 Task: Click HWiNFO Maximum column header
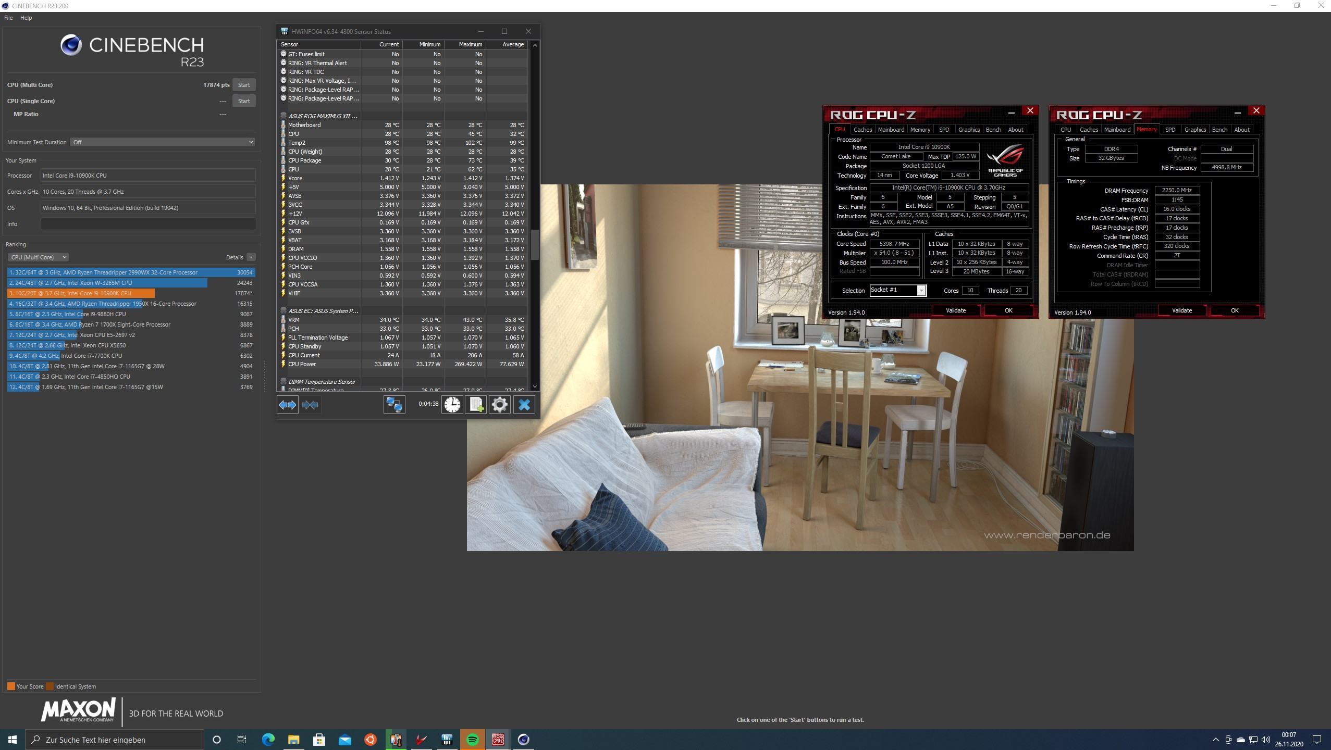[465, 44]
